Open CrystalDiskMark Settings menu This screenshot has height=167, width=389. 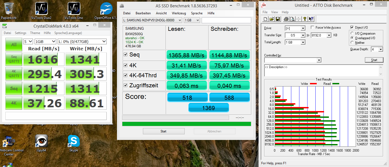click(x=21, y=33)
